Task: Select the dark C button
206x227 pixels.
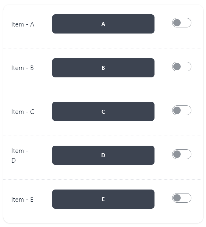Action: pyautogui.click(x=103, y=112)
